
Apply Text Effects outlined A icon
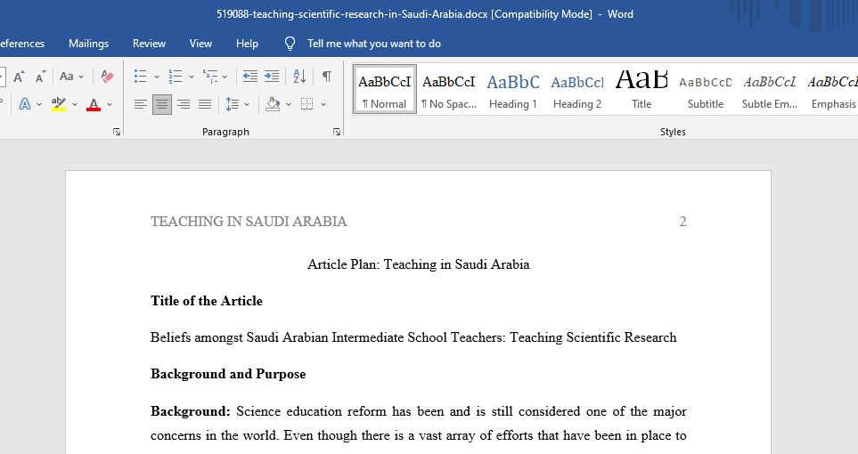[25, 104]
